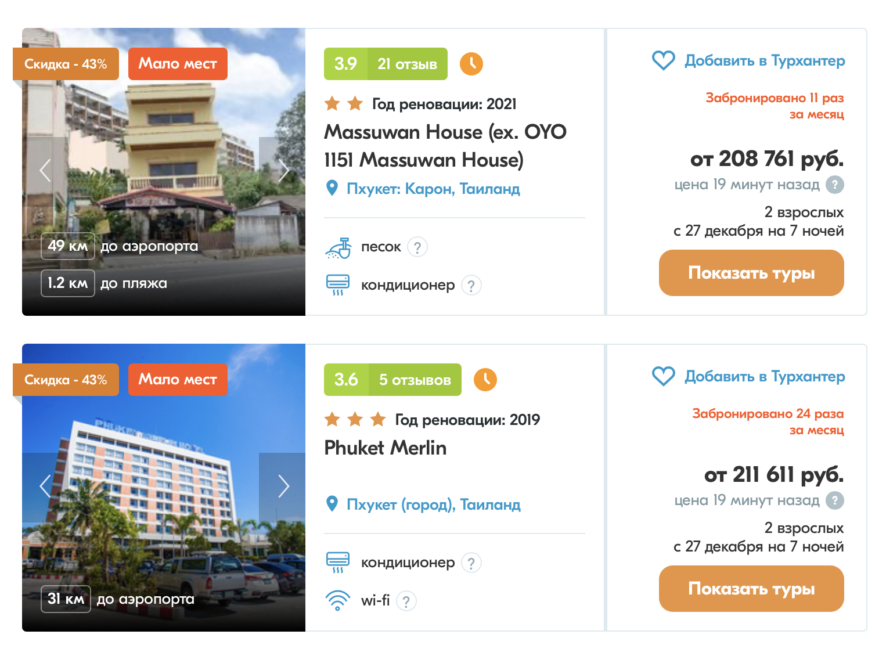The width and height of the screenshot is (886, 656).
Task: Click Показать туры for Phuket Merlin
Action: pyautogui.click(x=751, y=589)
